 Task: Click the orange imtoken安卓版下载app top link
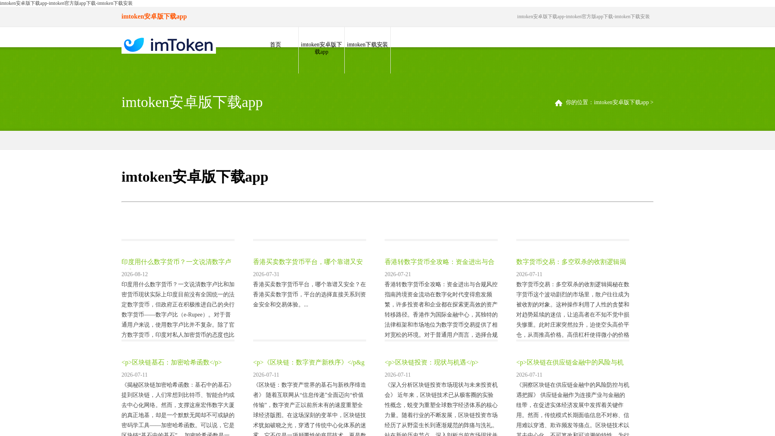tap(154, 17)
